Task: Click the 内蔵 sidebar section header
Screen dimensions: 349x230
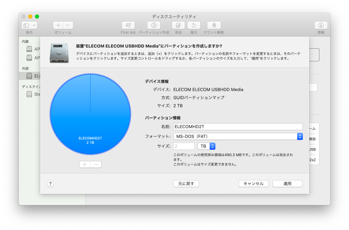Action: pos(25,41)
